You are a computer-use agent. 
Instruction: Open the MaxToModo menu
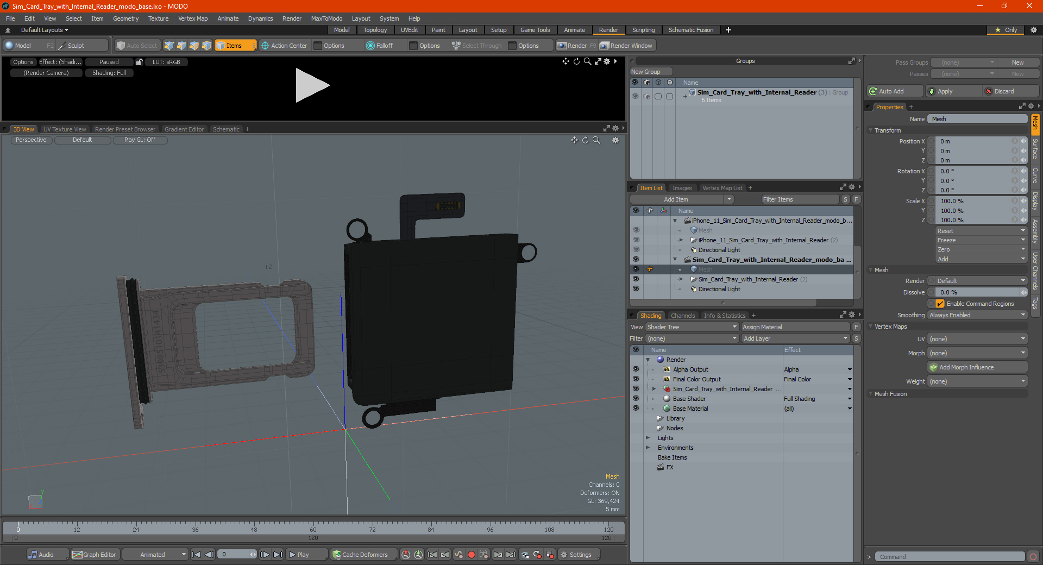326,18
